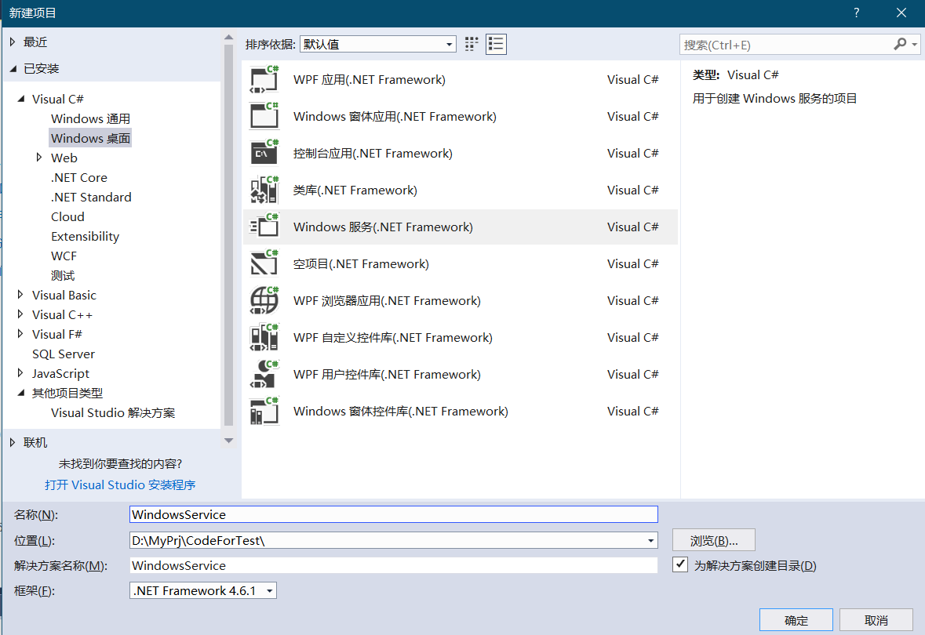Click the 解决方案名称 input field
The height and width of the screenshot is (635, 925).
tap(394, 565)
